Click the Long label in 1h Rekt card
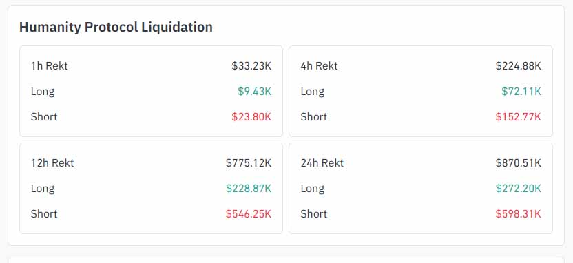Screen dimensions: 573x263 (x=43, y=92)
